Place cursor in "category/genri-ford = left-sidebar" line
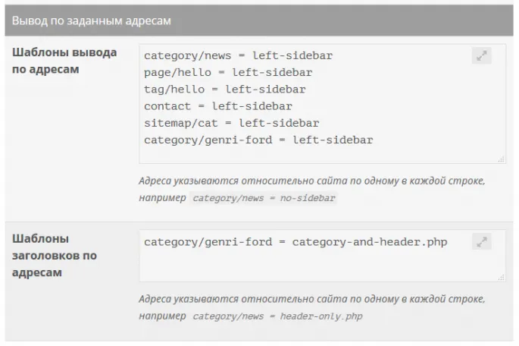 coord(258,140)
